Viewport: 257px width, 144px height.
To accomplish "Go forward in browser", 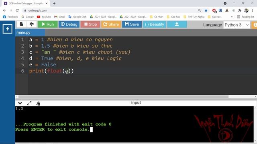I will [11, 10].
